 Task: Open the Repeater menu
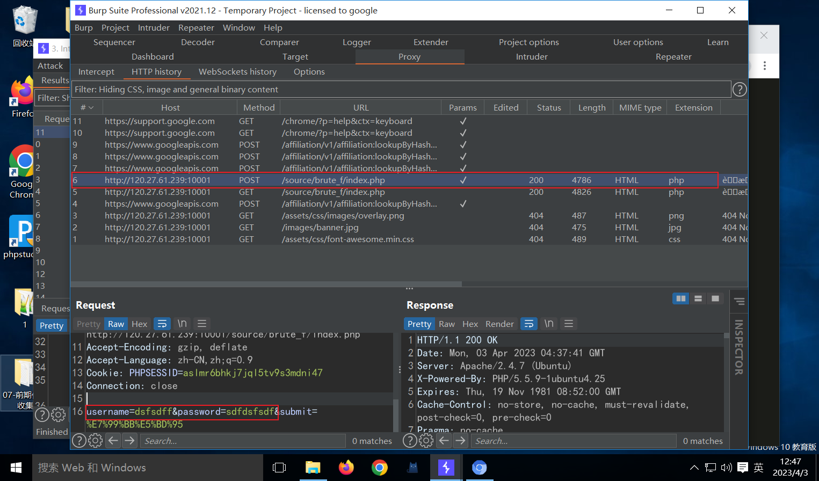pyautogui.click(x=196, y=28)
